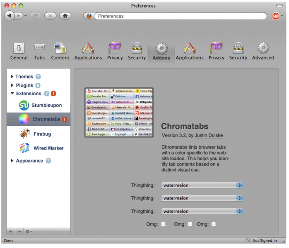
Task: Click the Firebug bug icon
Action: (24, 134)
